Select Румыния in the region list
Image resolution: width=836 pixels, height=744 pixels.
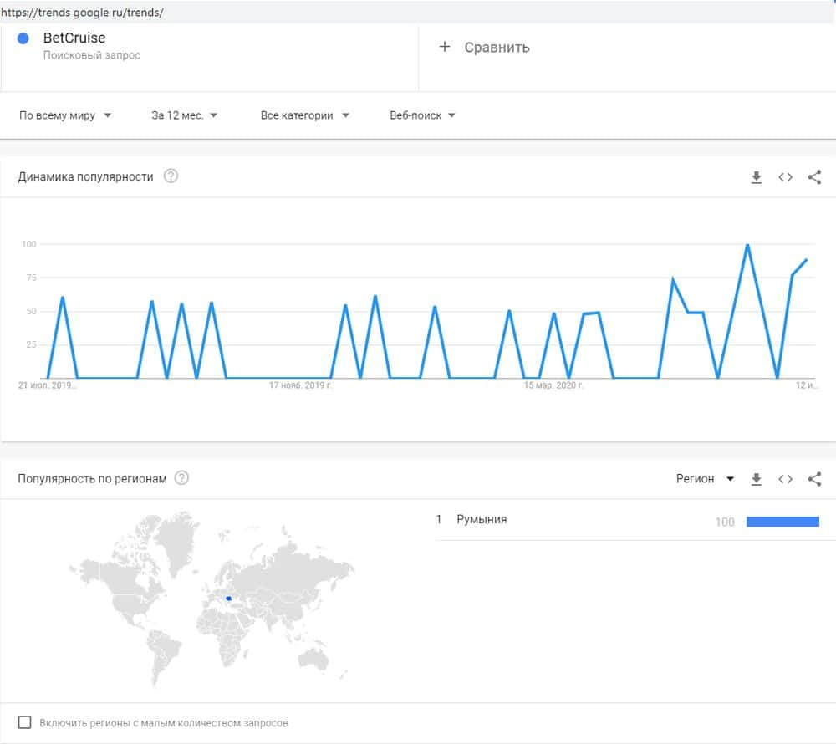482,520
